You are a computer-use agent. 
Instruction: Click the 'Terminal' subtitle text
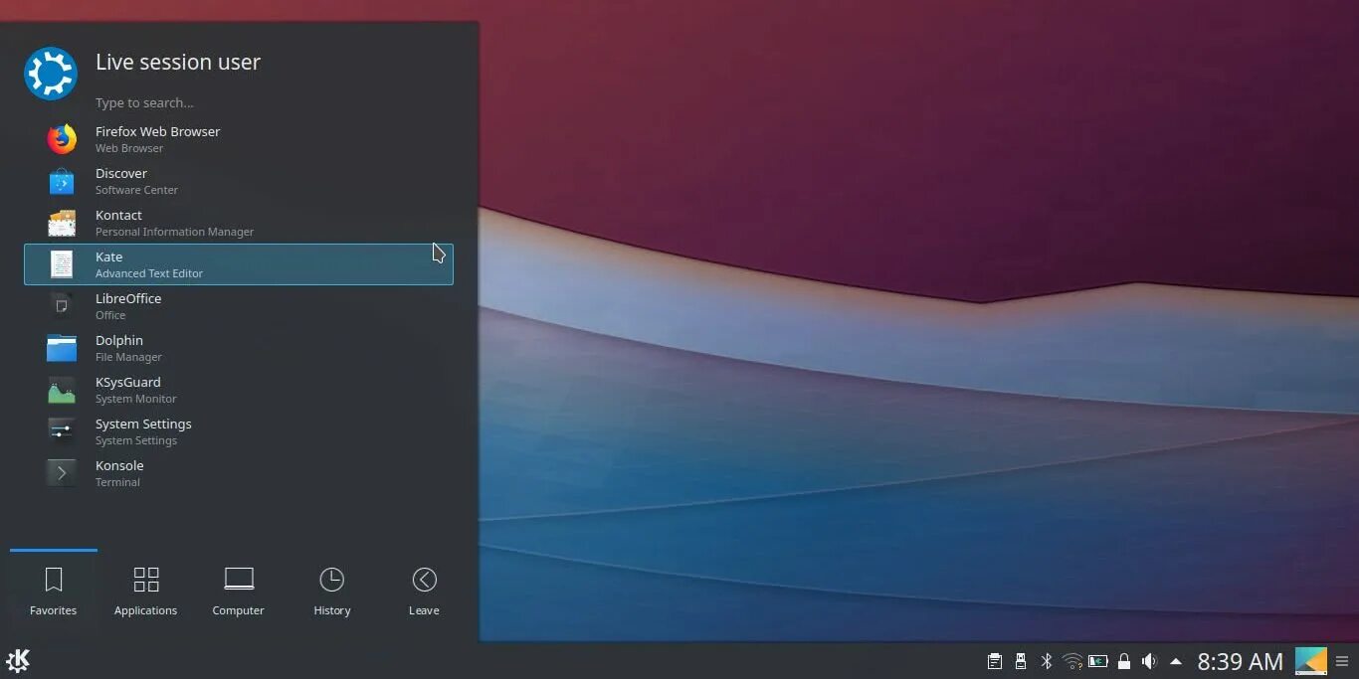117,482
